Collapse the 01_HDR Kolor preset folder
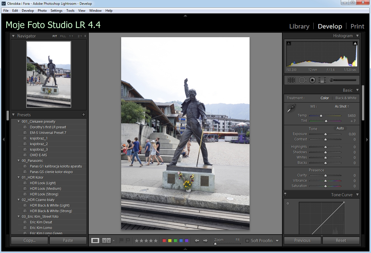The image size is (371, 253). click(19, 178)
